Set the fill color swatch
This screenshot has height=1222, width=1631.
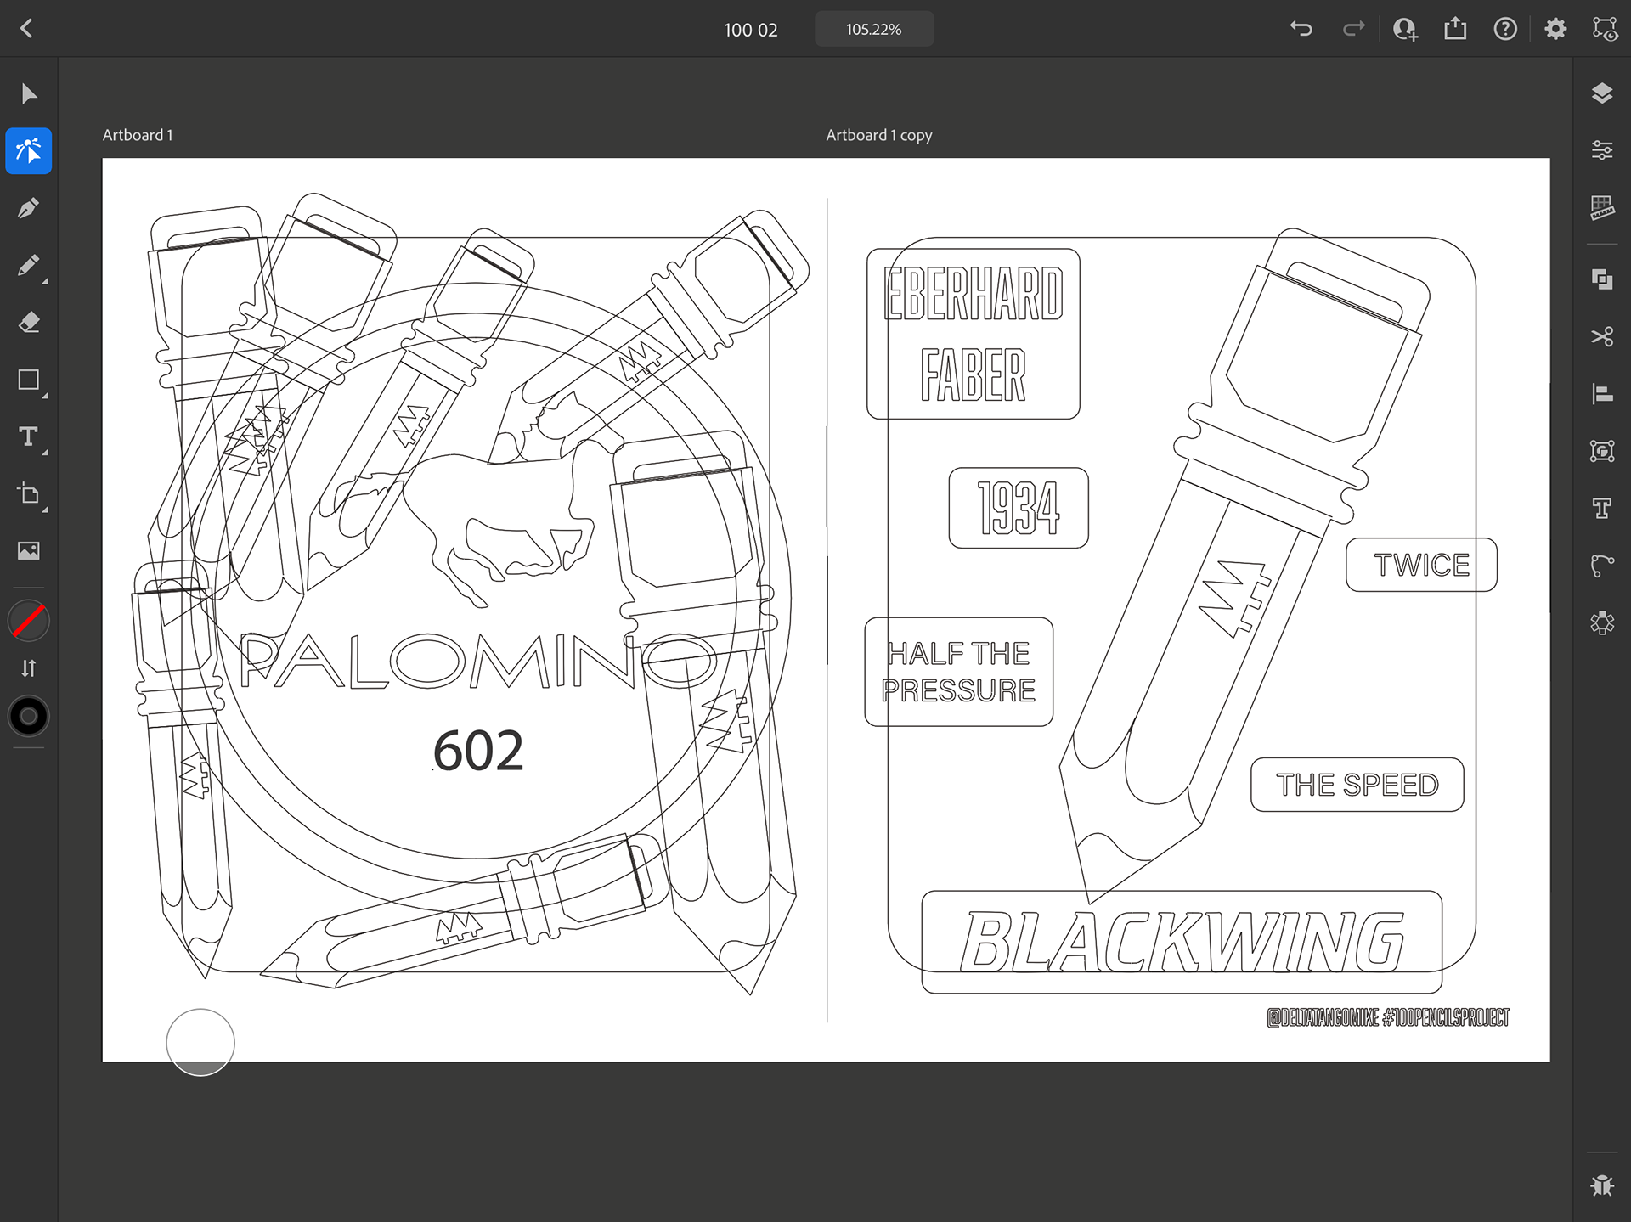click(29, 622)
